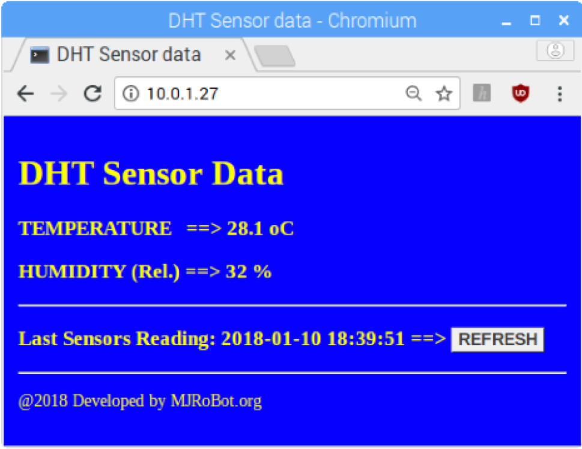Open site information via the info icon
Screen dimensions: 582x449
coord(130,93)
